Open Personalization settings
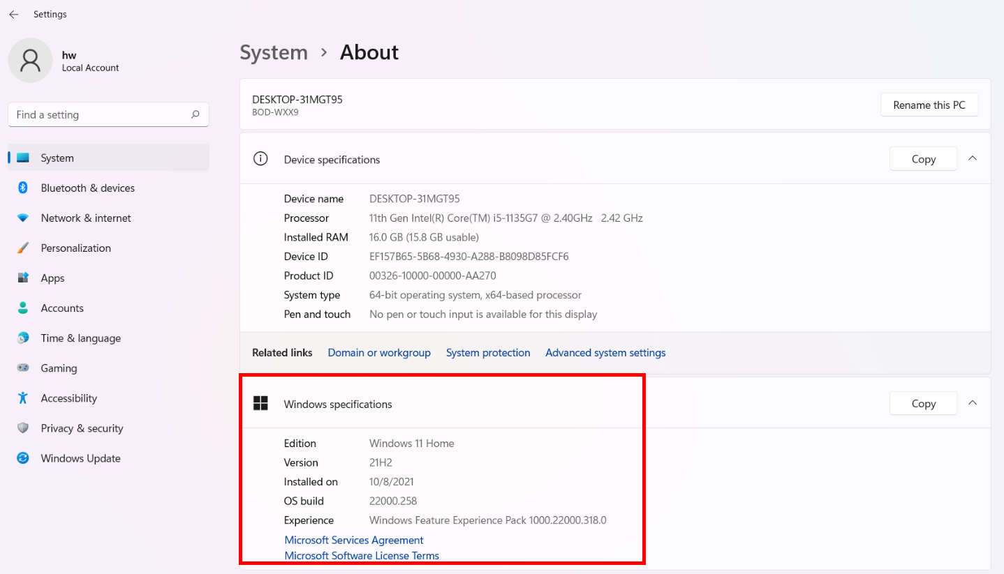The width and height of the screenshot is (1004, 574). click(109, 248)
